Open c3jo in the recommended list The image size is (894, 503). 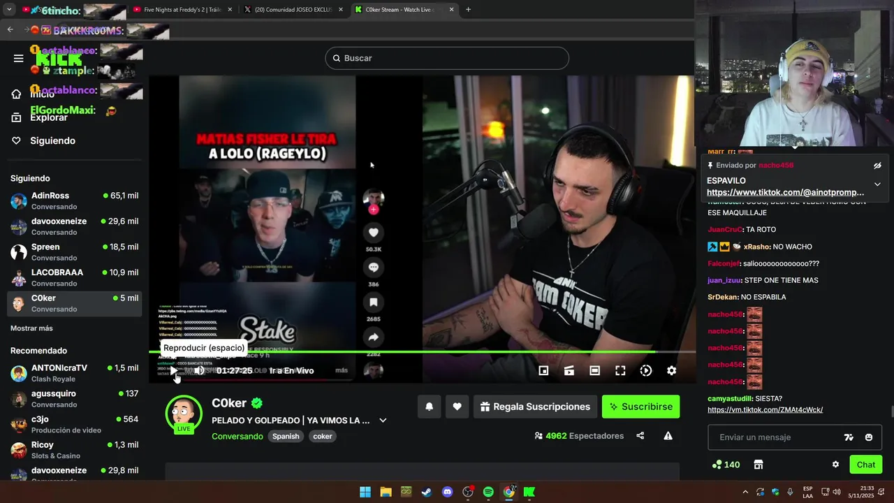[74, 424]
